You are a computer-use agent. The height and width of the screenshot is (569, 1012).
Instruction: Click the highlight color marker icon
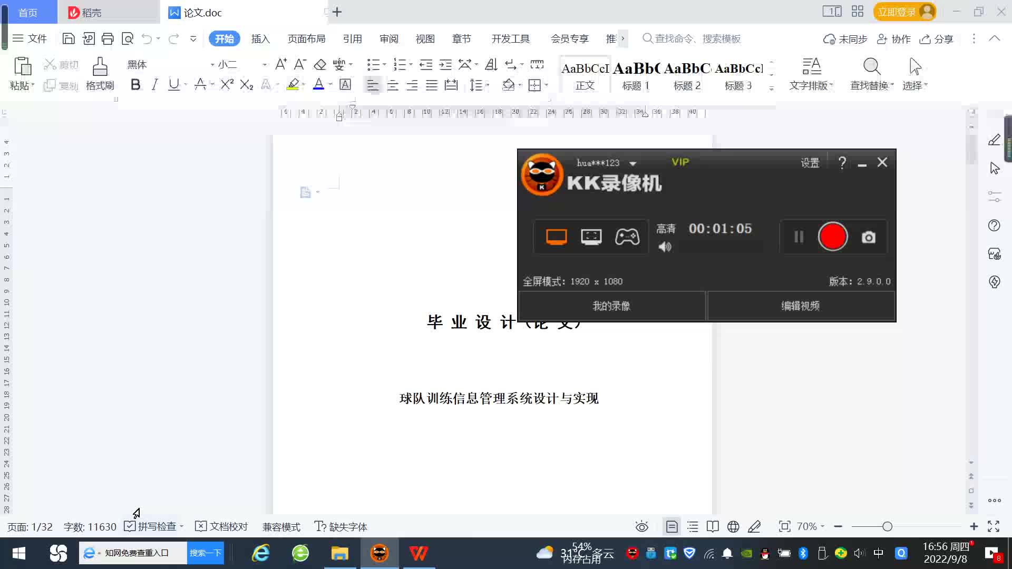coord(293,84)
